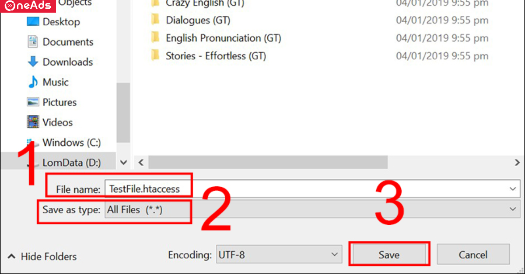Click the Stories - Effortless (GT) folder icon
Screen dimensions: 525x274
click(x=155, y=56)
